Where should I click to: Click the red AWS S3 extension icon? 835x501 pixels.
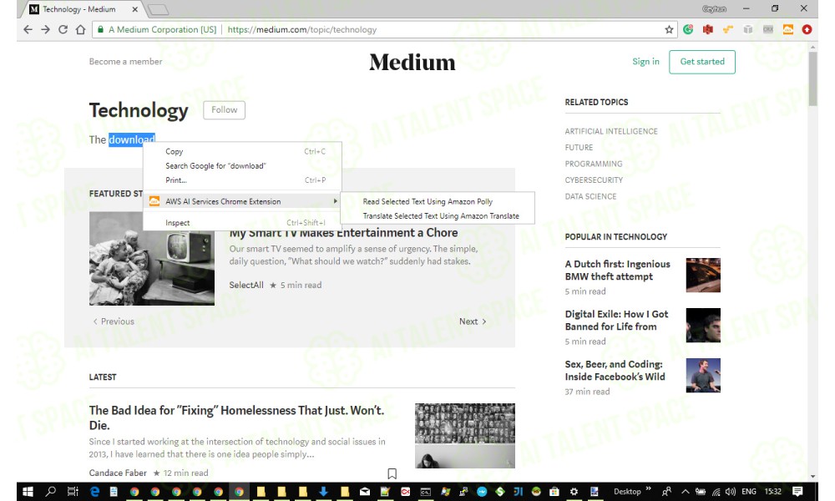[708, 30]
